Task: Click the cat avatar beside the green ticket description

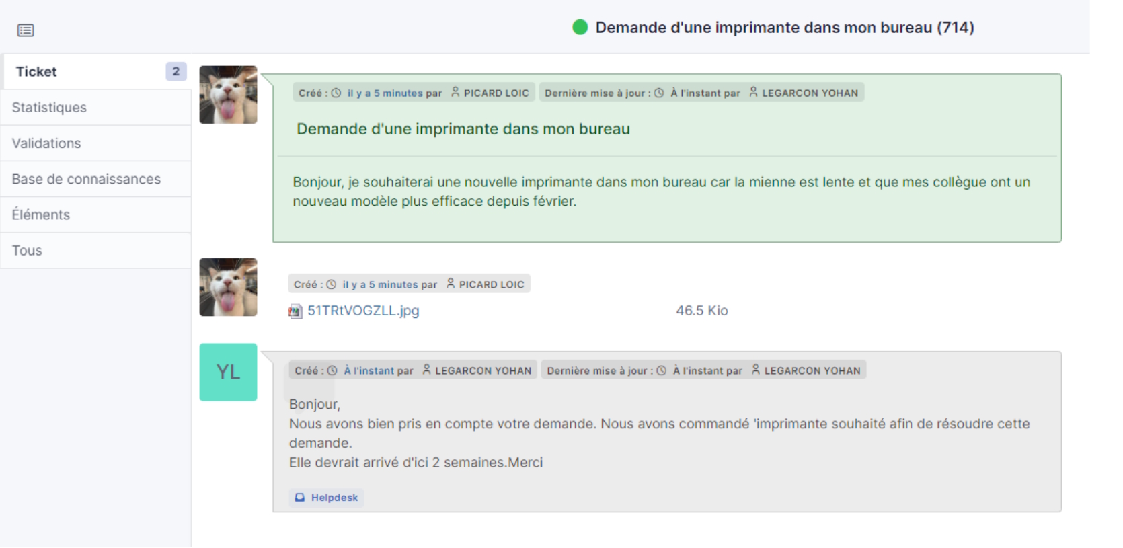Action: pyautogui.click(x=228, y=95)
